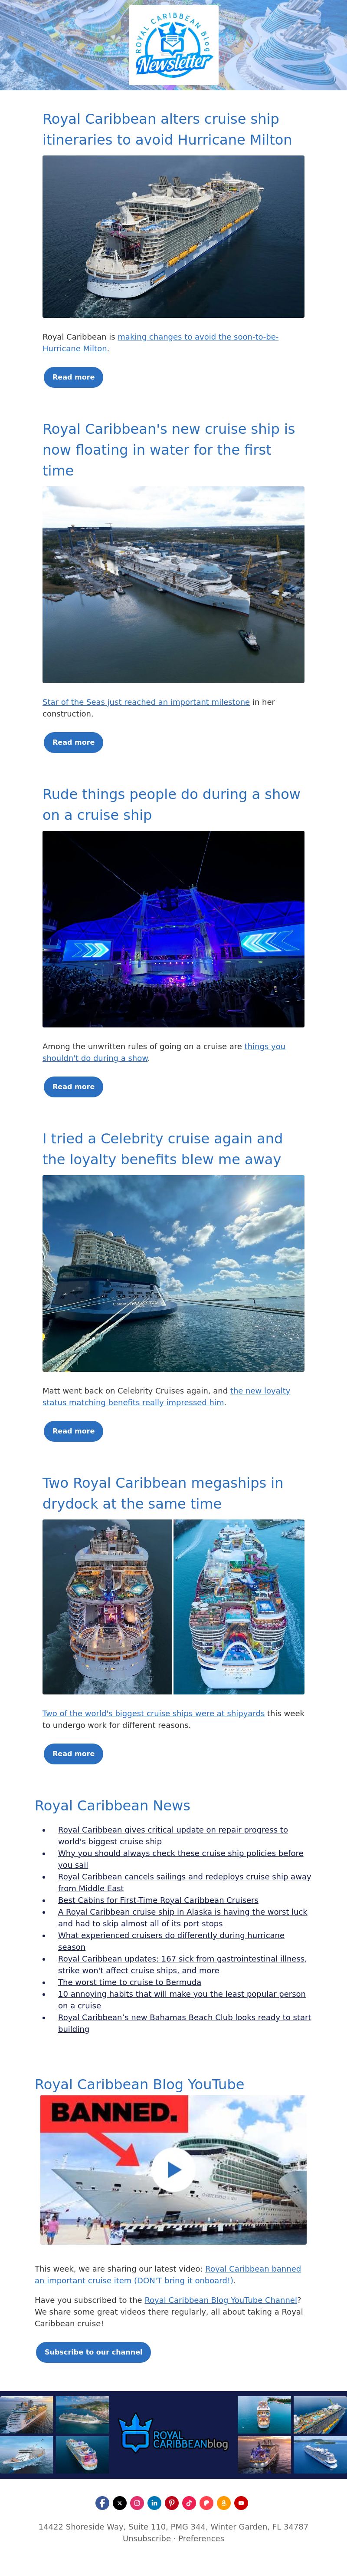Open the Unsubscribe link

click(146, 2537)
